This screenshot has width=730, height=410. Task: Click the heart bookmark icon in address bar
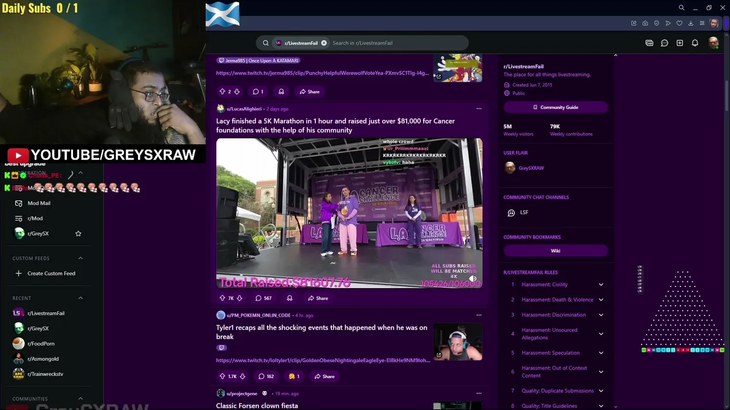click(x=679, y=23)
